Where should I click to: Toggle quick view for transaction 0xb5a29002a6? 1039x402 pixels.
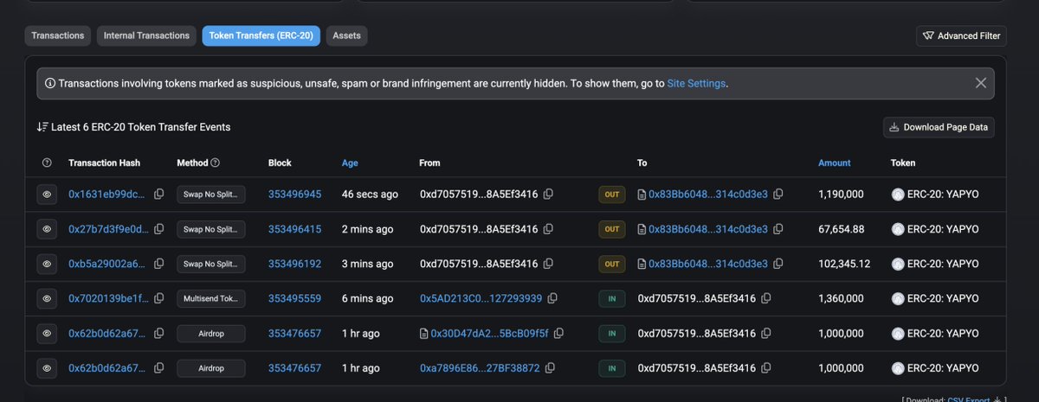pos(47,264)
